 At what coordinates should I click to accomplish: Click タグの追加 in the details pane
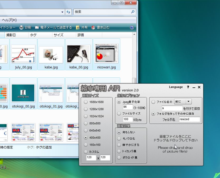tap(44, 147)
